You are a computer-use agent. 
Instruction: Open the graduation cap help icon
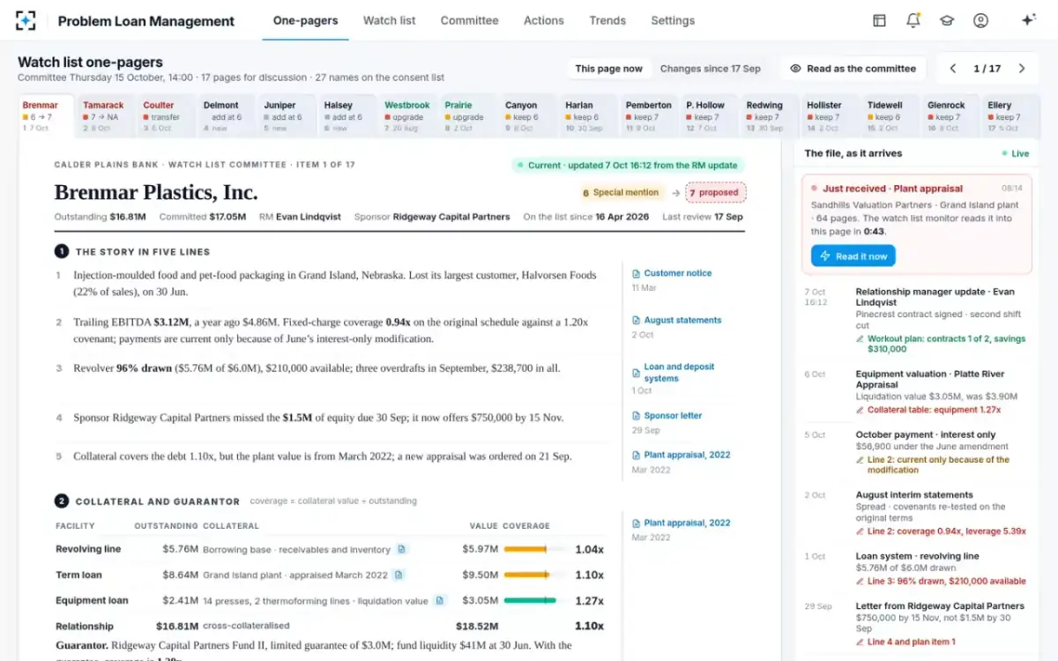(947, 20)
